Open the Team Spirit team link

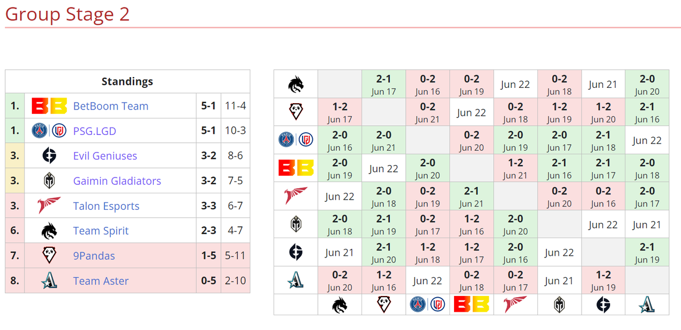[101, 231]
